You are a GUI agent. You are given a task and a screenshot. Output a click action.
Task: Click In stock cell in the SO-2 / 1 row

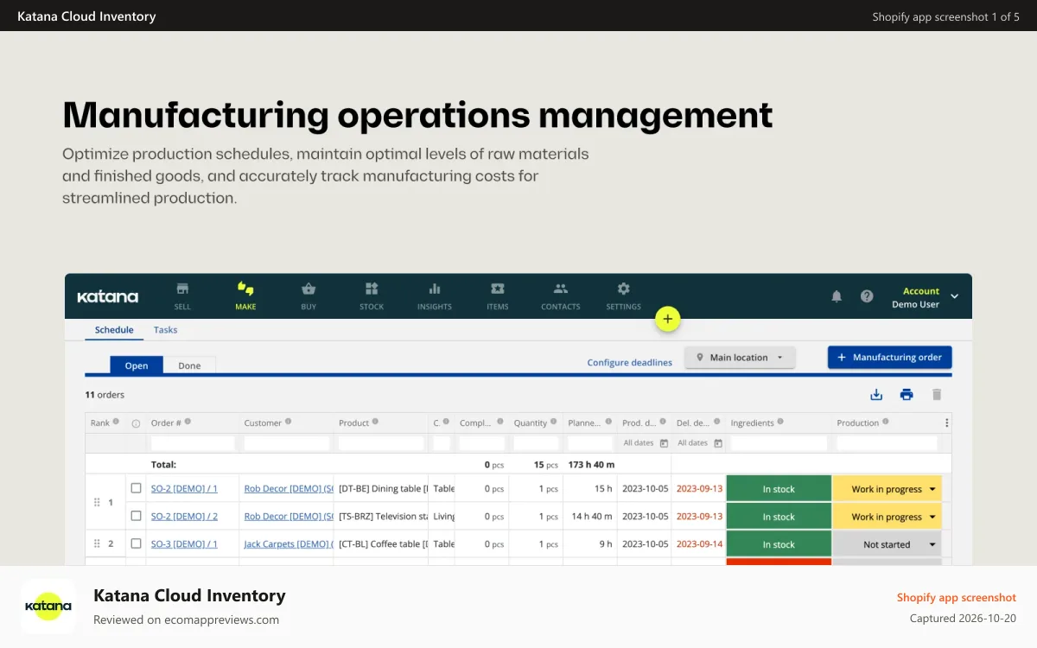click(779, 489)
